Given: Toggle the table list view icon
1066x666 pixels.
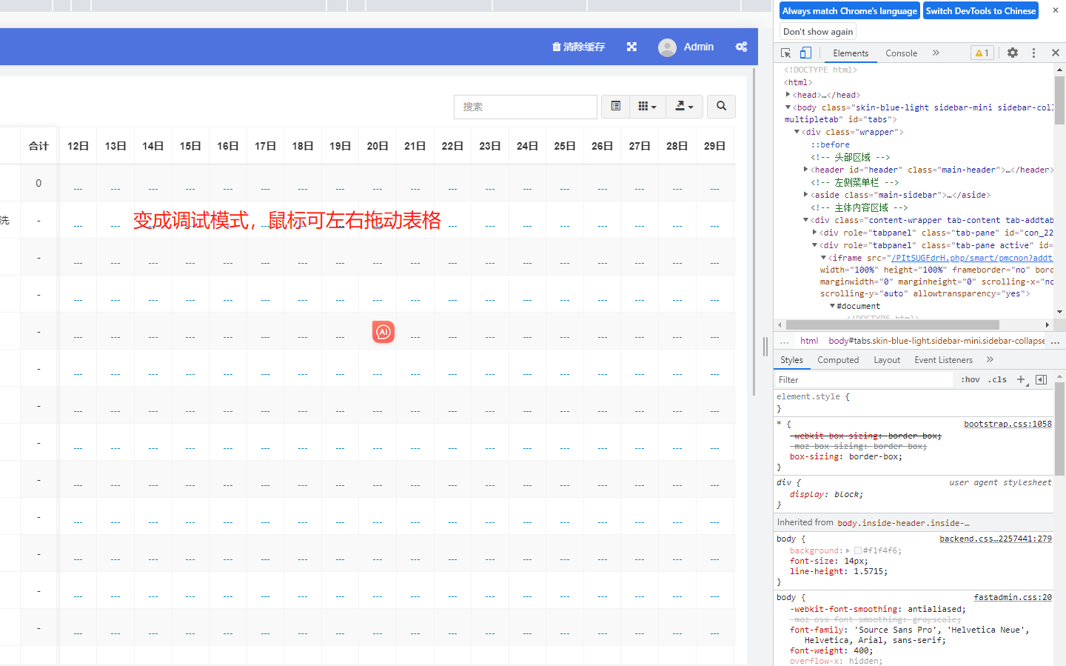Looking at the screenshot, I should coord(615,107).
